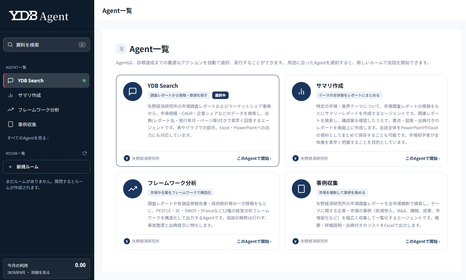Screen dimensions: 466x280
Task: Start フレームワーク分析 with このAgentで開始
Action: [x=254, y=242]
